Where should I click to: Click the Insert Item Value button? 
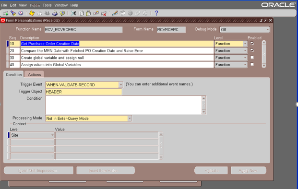coord(106,171)
